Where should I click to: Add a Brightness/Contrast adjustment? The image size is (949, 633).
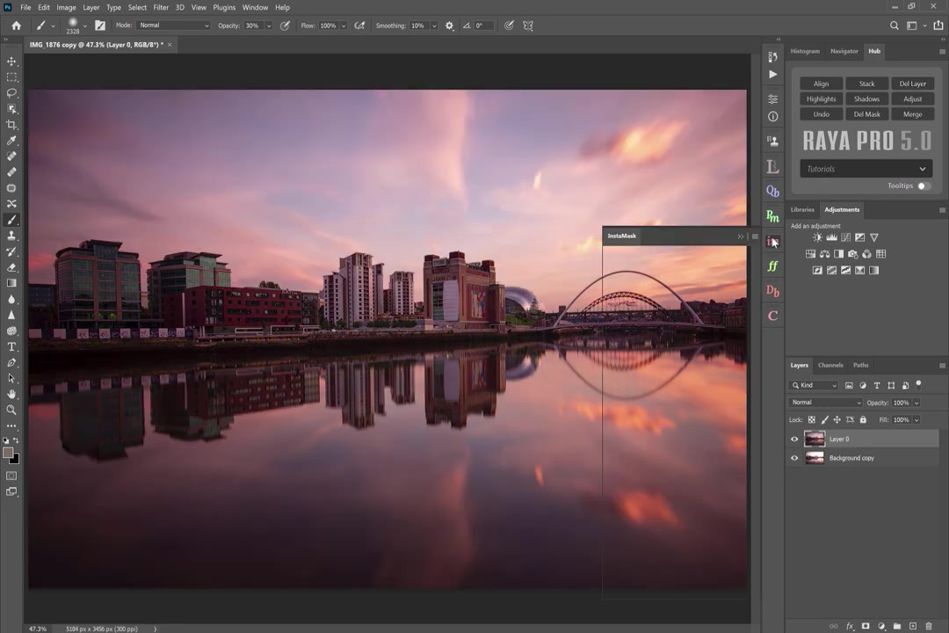point(817,237)
